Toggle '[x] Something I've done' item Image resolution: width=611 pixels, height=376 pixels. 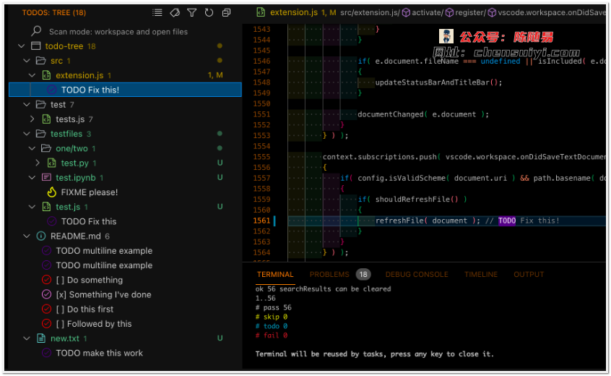click(x=103, y=294)
